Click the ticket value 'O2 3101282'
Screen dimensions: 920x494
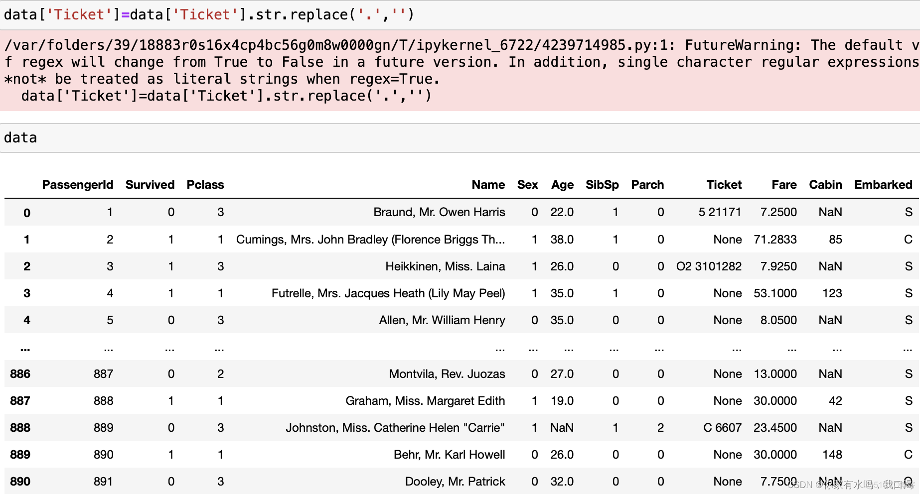709,266
